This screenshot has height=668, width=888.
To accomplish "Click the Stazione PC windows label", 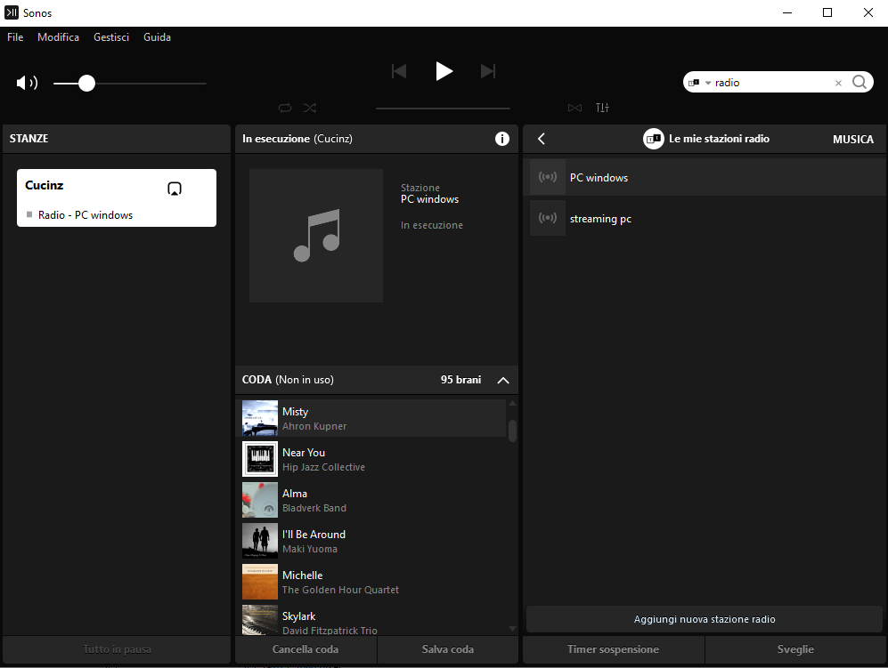I will click(x=430, y=193).
